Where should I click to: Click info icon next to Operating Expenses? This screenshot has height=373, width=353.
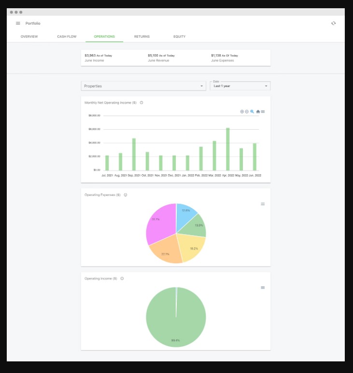126,195
